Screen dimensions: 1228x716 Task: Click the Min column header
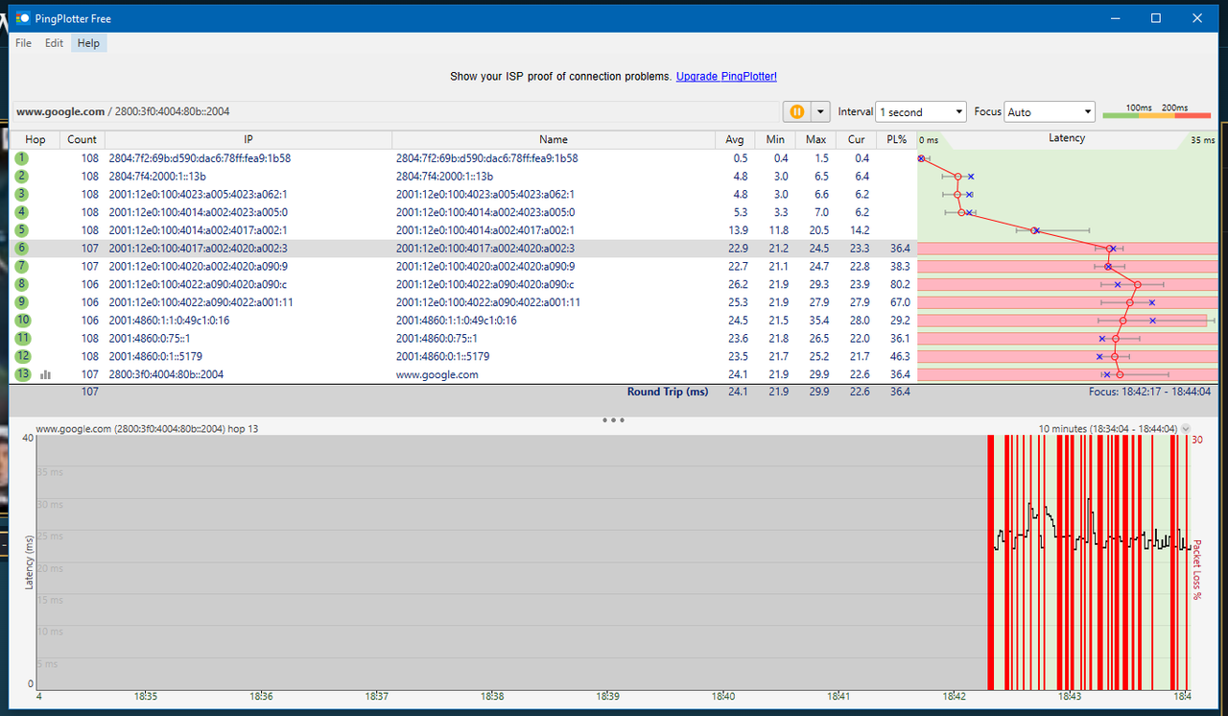pos(775,140)
